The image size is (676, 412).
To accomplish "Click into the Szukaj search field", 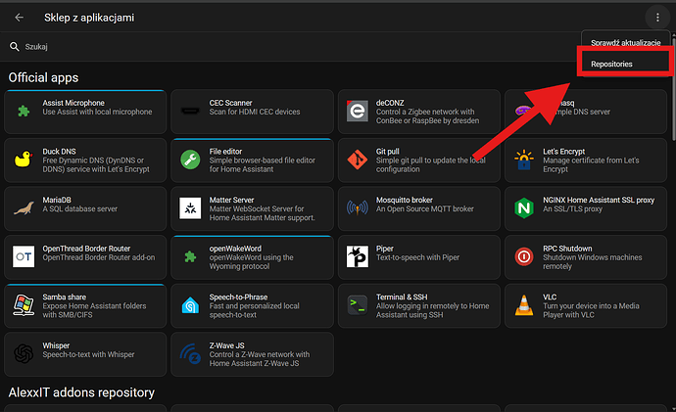I will [196, 46].
